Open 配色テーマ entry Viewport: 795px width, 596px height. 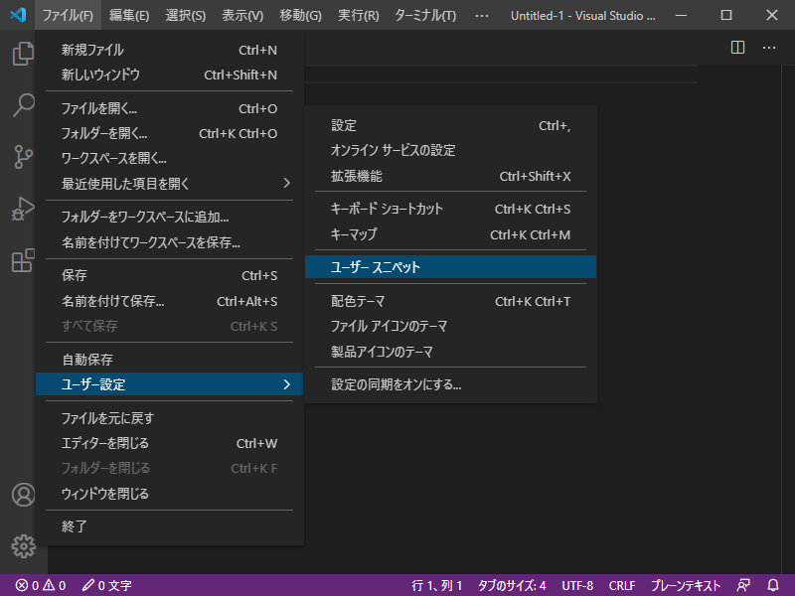point(450,301)
